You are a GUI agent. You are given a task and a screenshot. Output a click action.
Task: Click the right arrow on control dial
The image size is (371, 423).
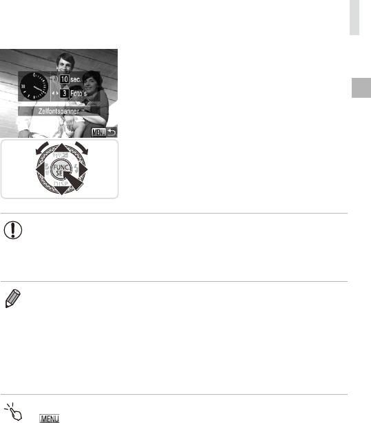coord(83,169)
